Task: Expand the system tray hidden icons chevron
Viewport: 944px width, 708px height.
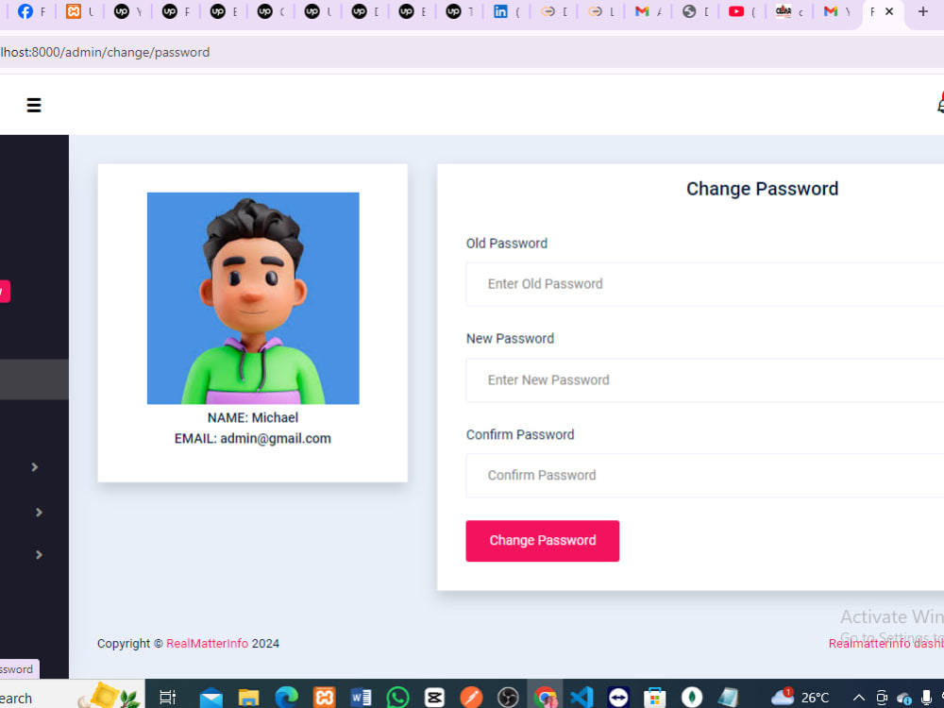Action: 859,698
